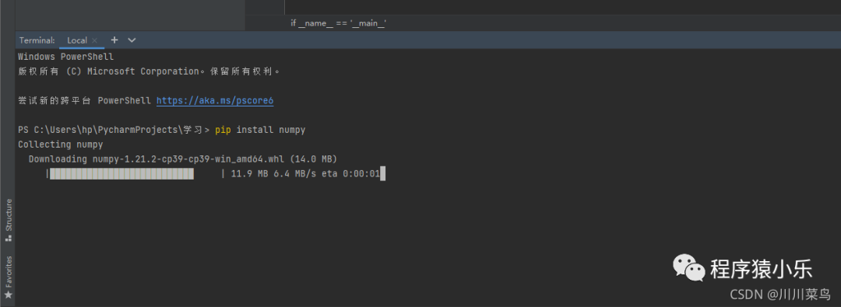Open terminal sessions dropdown arrow
The width and height of the screenshot is (841, 307).
tap(132, 40)
